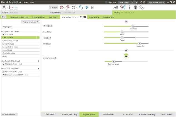Adjust the Real ear sound slider handle
This screenshot has height=117, width=176.
(x=113, y=62)
